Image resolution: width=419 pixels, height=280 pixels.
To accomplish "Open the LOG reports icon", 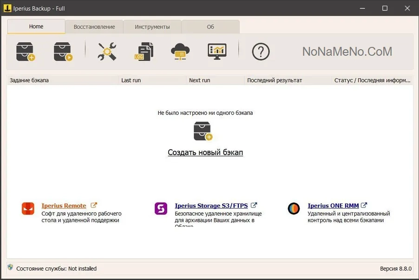I will (x=144, y=52).
